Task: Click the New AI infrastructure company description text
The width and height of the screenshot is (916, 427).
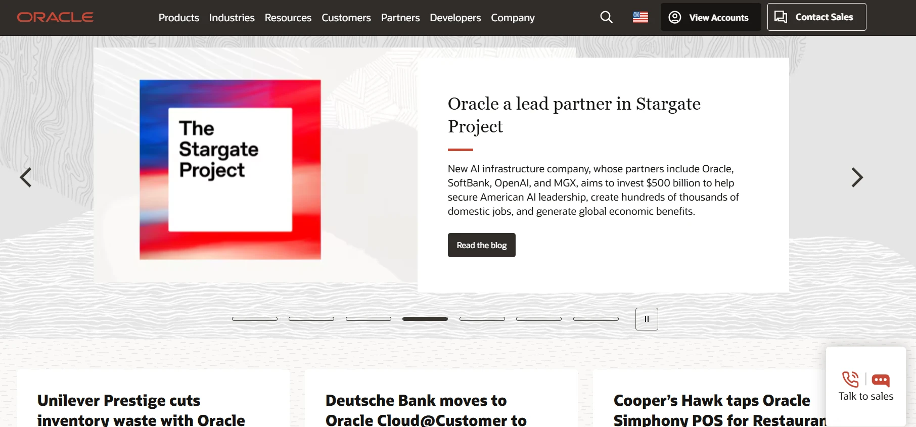Action: click(x=593, y=190)
